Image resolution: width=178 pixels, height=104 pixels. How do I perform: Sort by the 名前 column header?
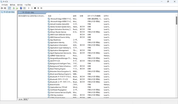(60, 16)
